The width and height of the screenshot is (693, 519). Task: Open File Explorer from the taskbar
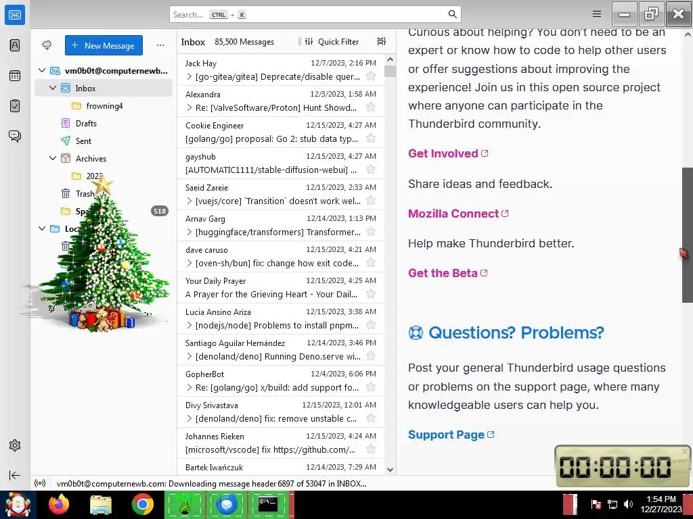(101, 504)
